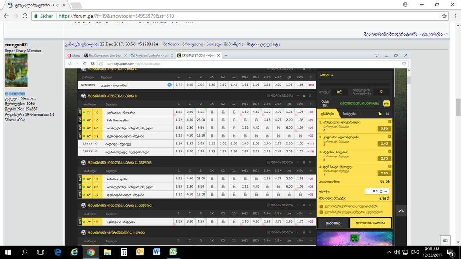Viewport: 461px width, 259px height.
Task: Expand +110 more markets for 2.35 odds match
Action: [311, 152]
